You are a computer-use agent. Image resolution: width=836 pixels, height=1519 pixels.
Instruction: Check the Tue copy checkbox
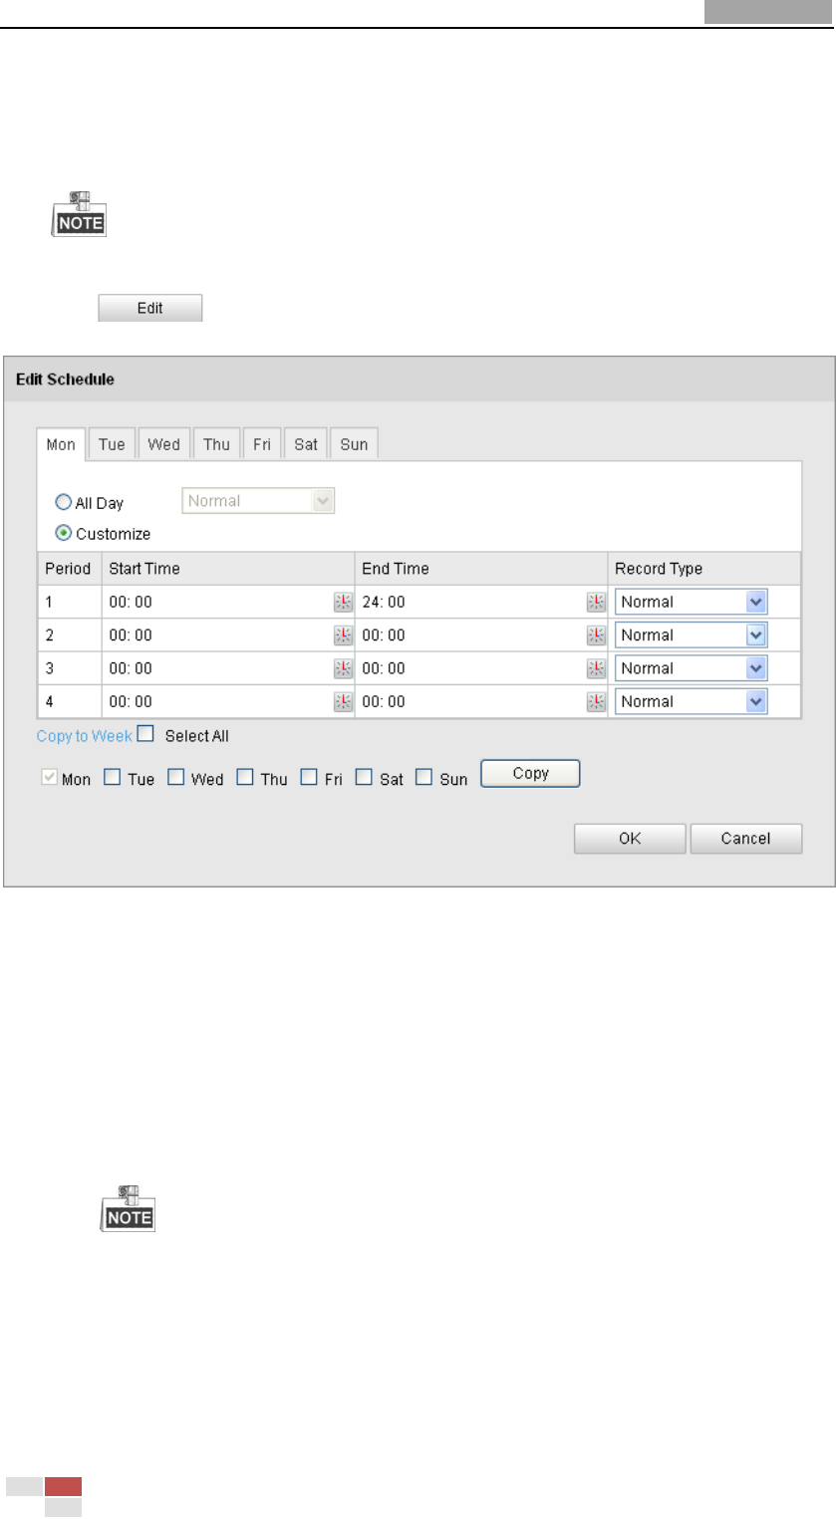click(113, 778)
